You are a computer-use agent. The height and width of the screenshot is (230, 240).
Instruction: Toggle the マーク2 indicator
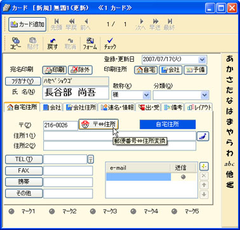point(52,212)
